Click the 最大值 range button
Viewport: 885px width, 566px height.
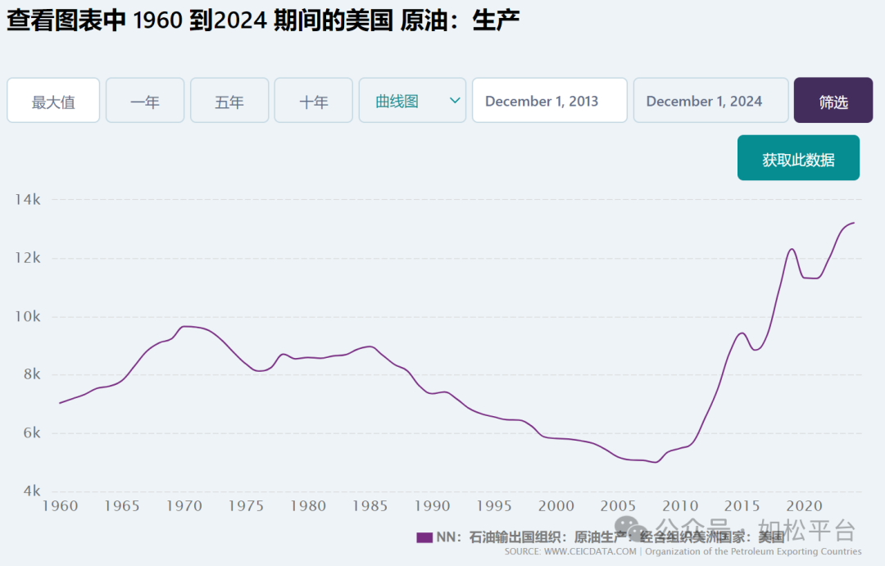coord(53,101)
